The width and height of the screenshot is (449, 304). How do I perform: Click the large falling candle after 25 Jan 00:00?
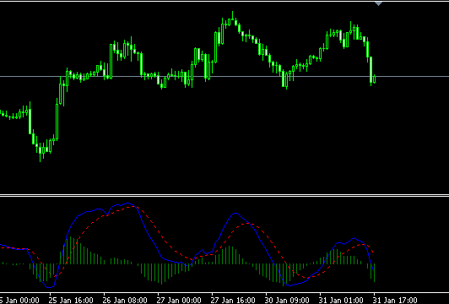pyautogui.click(x=30, y=122)
